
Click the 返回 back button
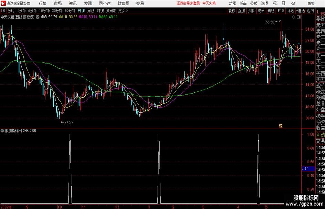click(x=310, y=11)
